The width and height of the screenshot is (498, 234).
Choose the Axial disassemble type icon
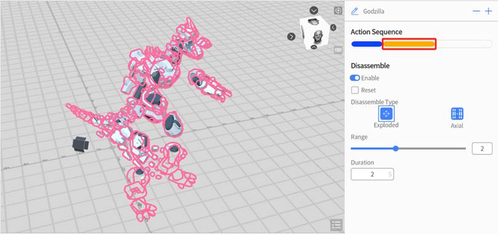[457, 114]
